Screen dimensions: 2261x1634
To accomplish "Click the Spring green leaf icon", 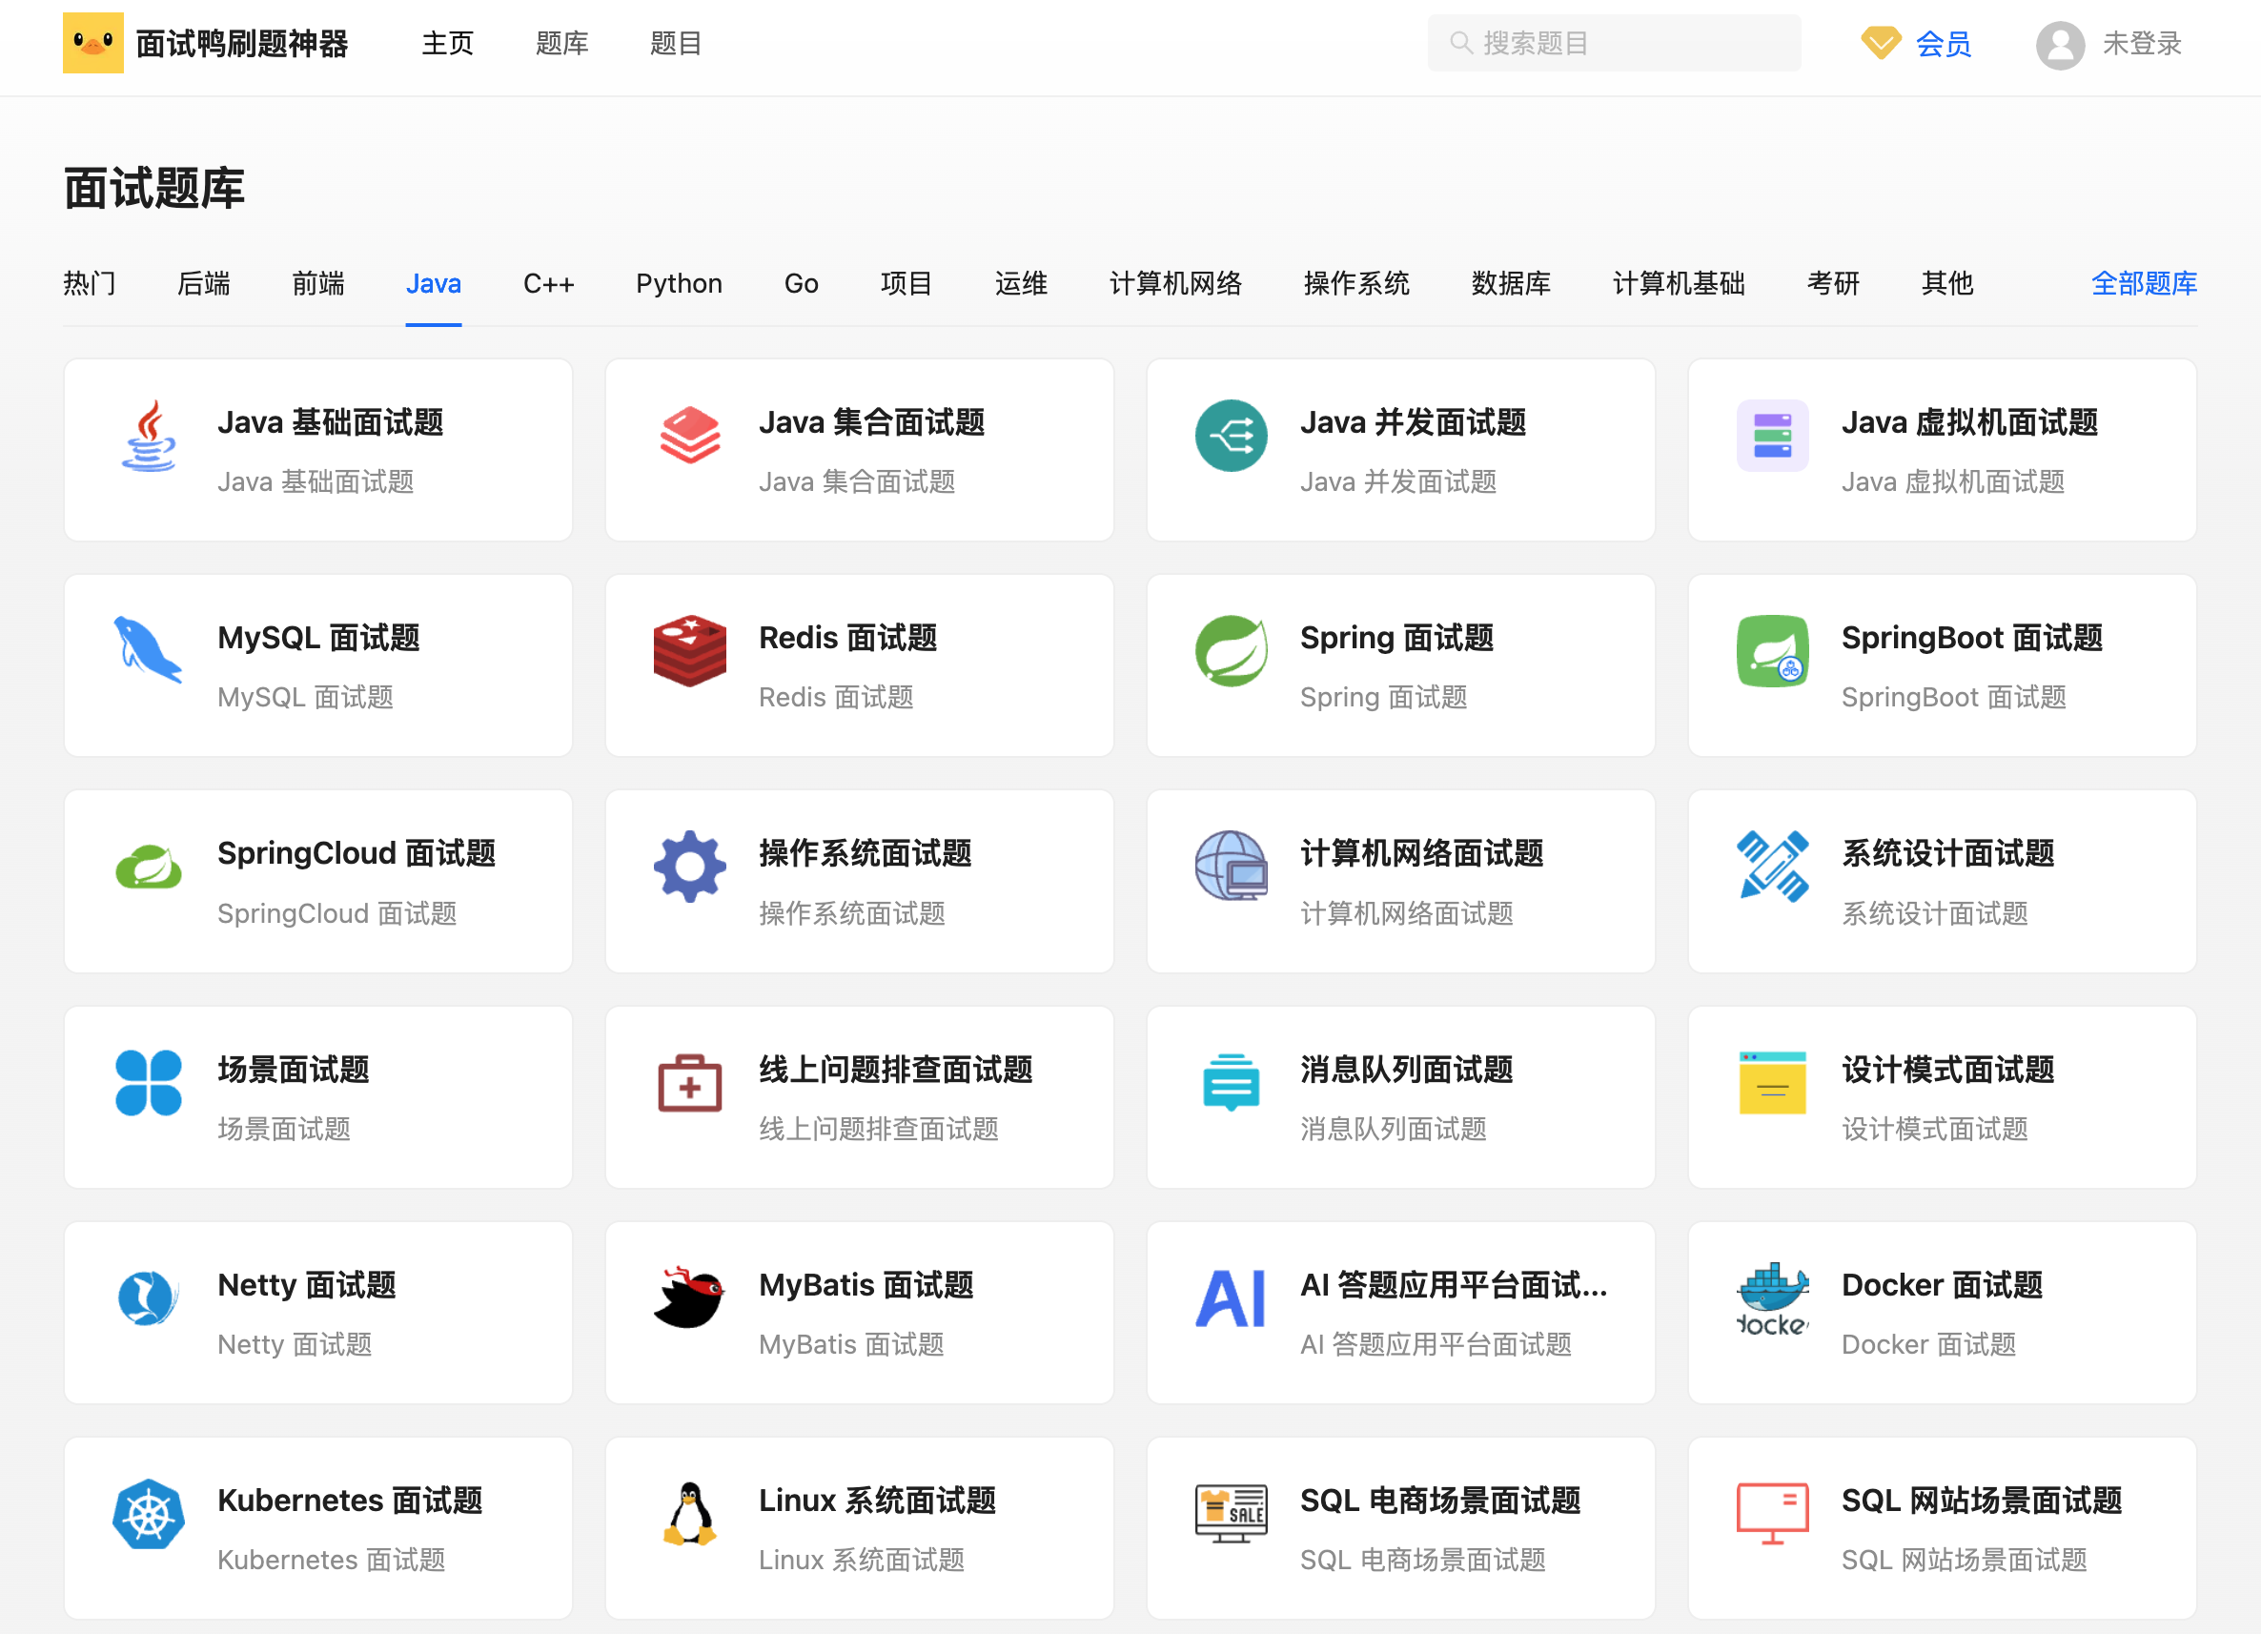I will coord(1232,651).
